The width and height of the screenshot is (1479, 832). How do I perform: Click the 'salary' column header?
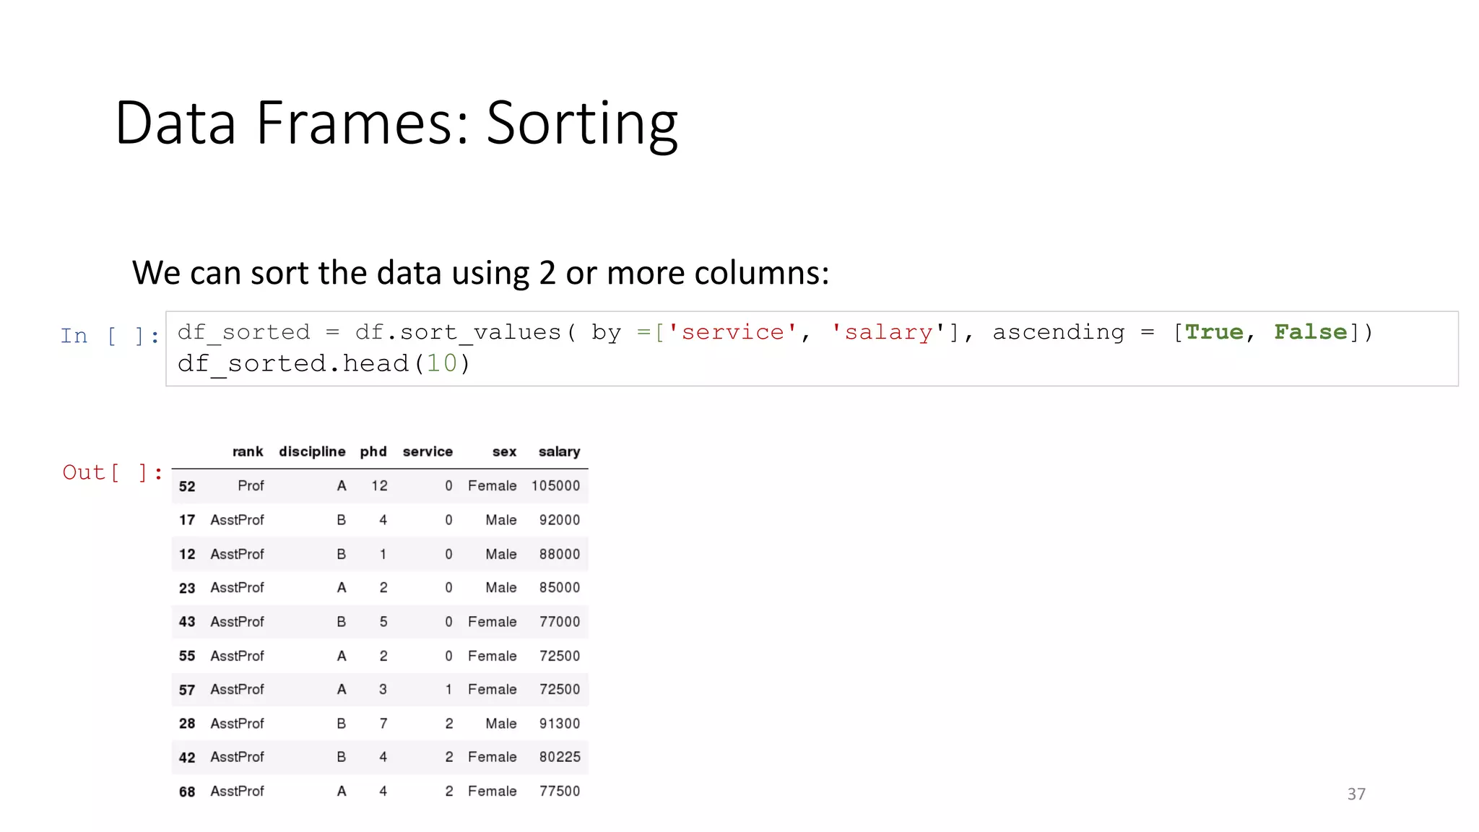pyautogui.click(x=559, y=451)
